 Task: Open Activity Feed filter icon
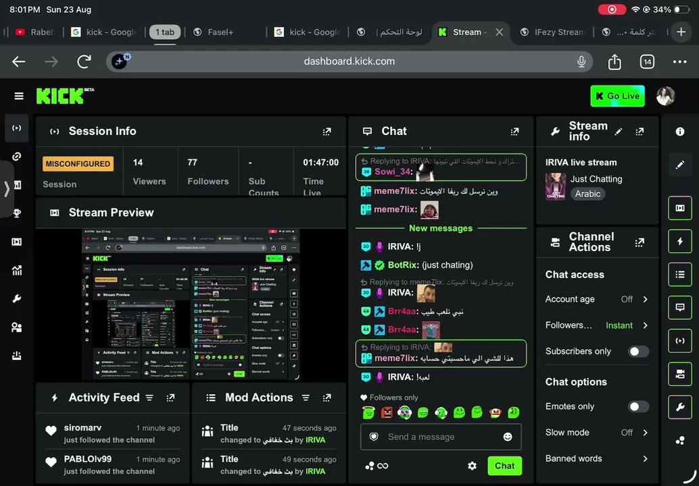coord(149,398)
